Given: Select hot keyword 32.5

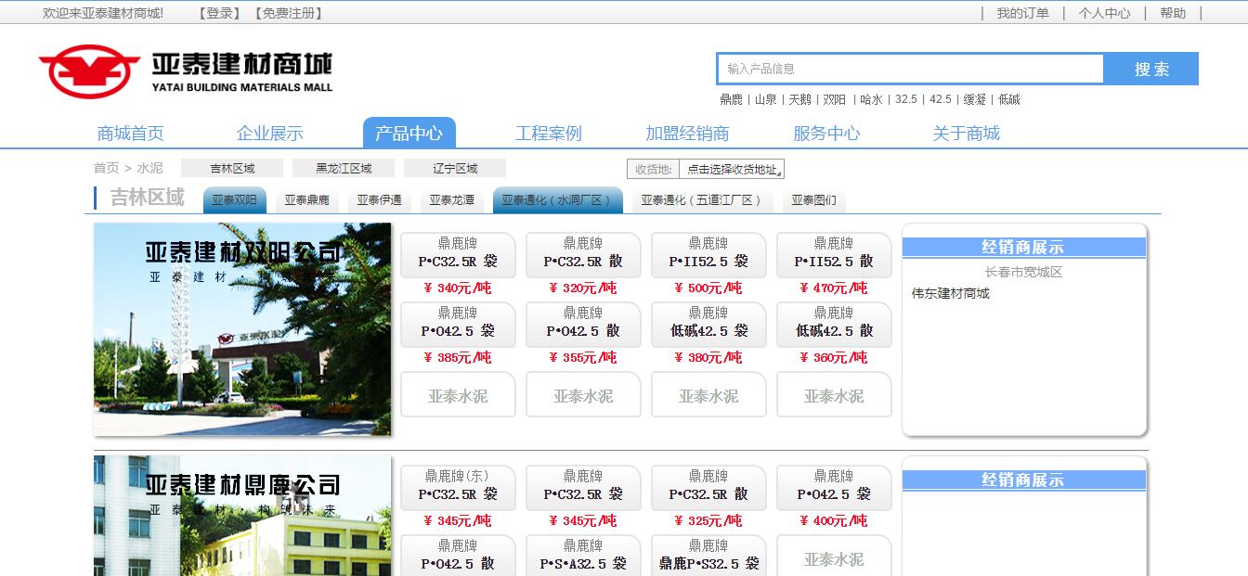Looking at the screenshot, I should [905, 99].
